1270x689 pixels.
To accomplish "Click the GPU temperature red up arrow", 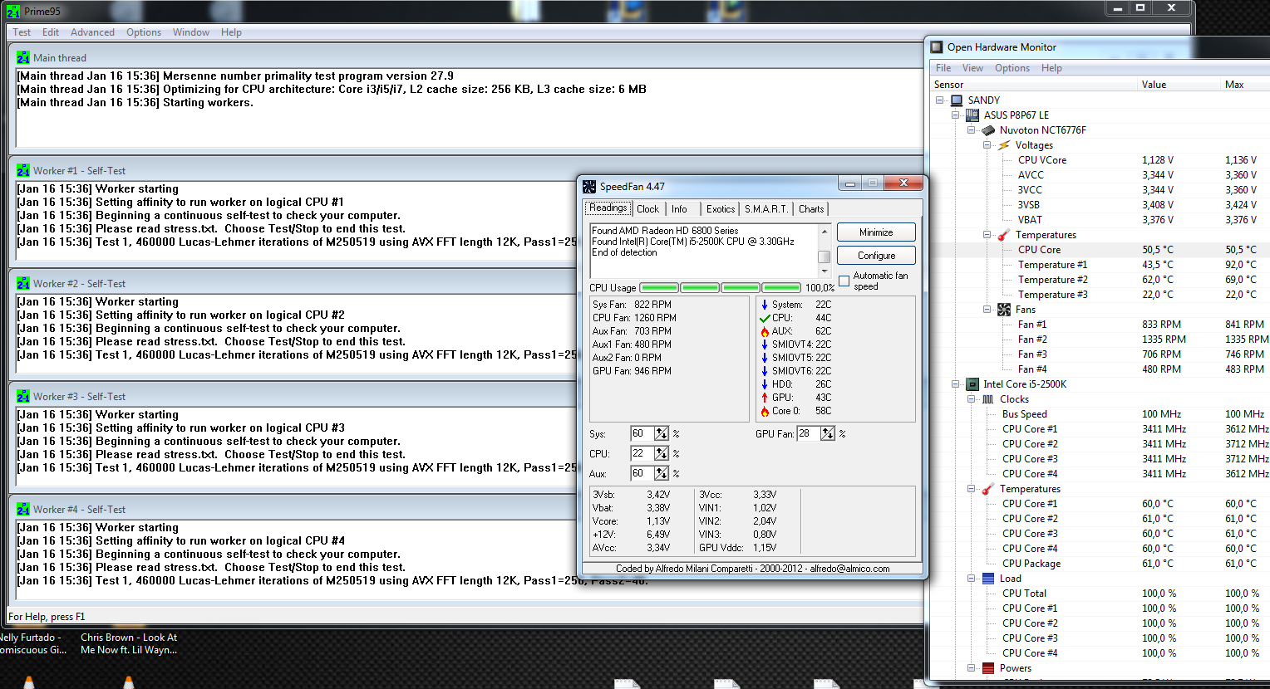I will [x=765, y=397].
